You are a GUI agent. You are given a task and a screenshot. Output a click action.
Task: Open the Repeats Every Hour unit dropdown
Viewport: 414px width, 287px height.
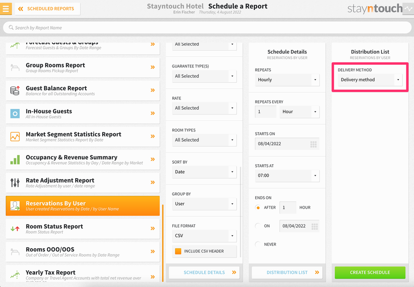pyautogui.click(x=300, y=112)
